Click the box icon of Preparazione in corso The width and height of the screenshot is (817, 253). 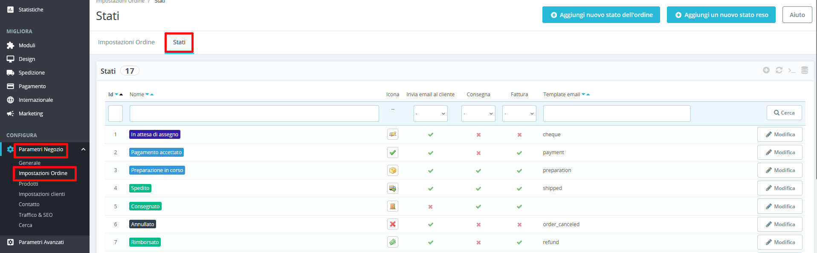[393, 170]
